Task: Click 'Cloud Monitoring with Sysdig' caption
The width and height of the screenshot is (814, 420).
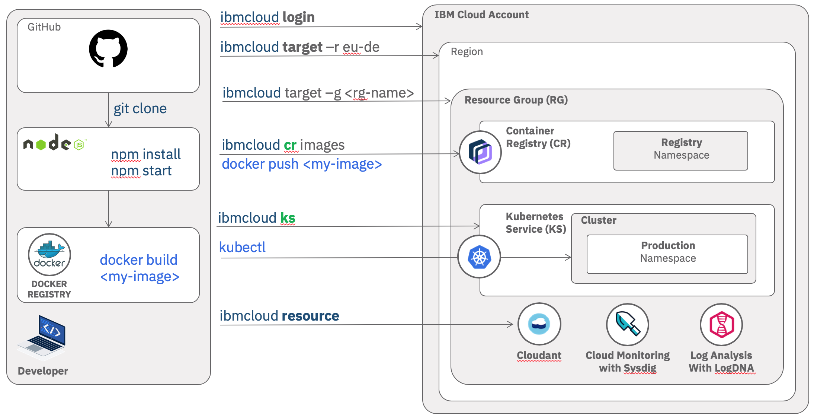Action: coord(628,362)
